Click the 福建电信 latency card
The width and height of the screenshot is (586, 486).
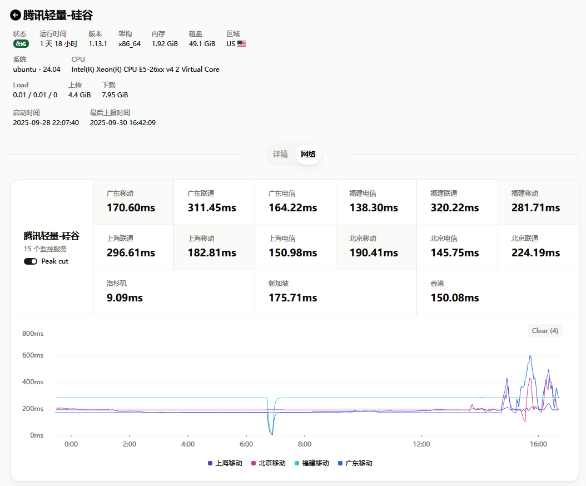click(x=376, y=202)
